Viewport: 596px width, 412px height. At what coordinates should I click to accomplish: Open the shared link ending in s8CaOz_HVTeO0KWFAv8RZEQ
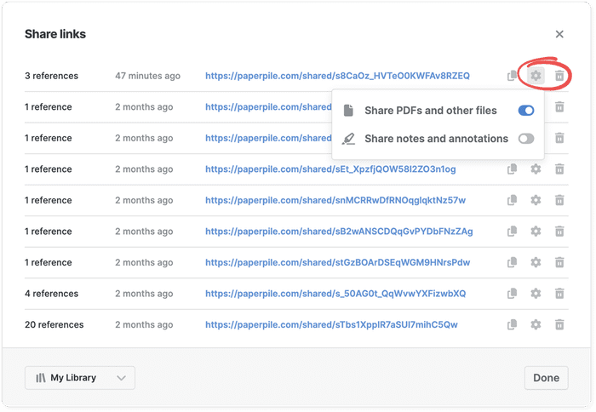(337, 76)
